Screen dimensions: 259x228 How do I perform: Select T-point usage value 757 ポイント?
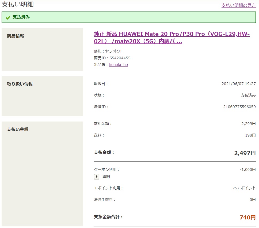coord(244,188)
